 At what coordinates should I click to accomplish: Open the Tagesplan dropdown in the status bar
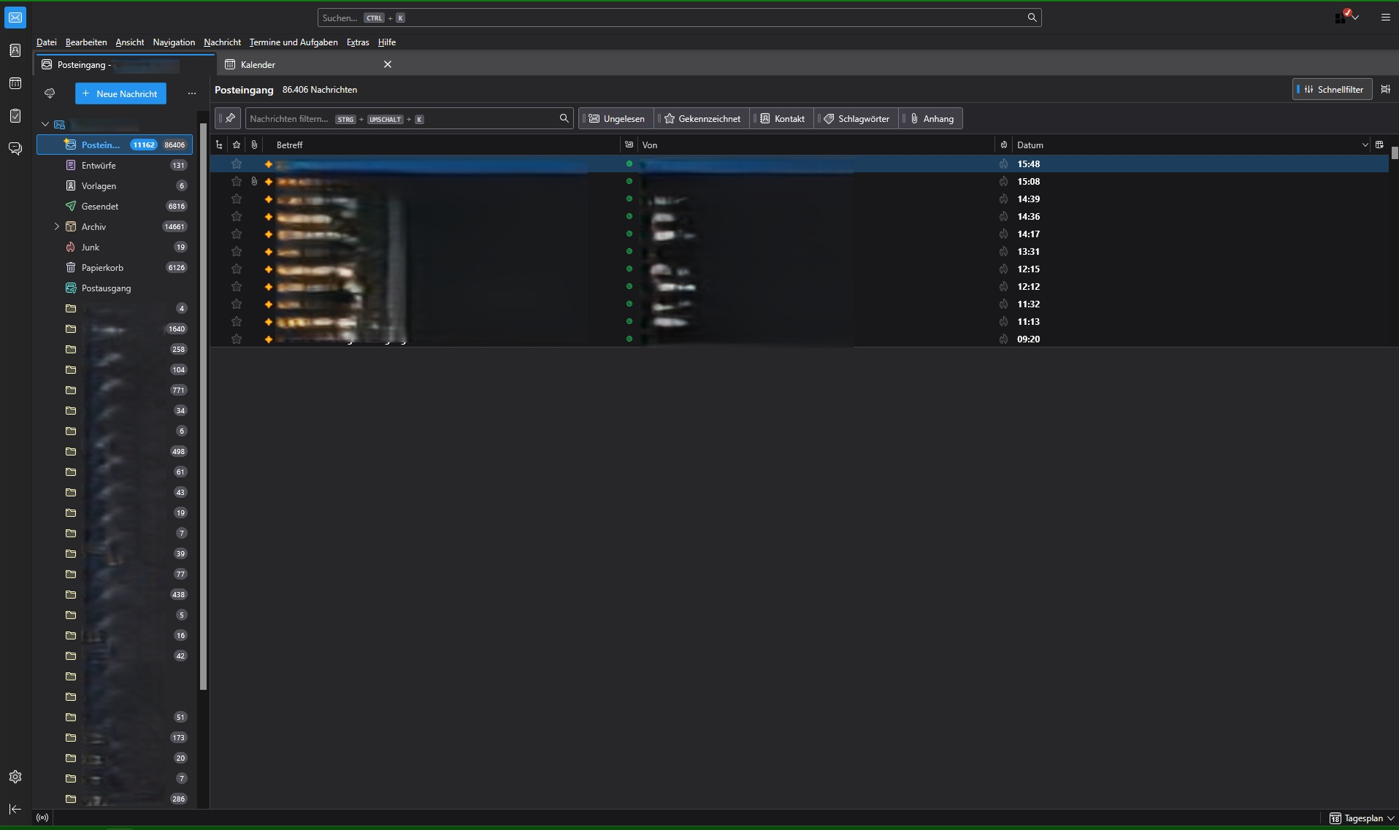tap(1362, 818)
